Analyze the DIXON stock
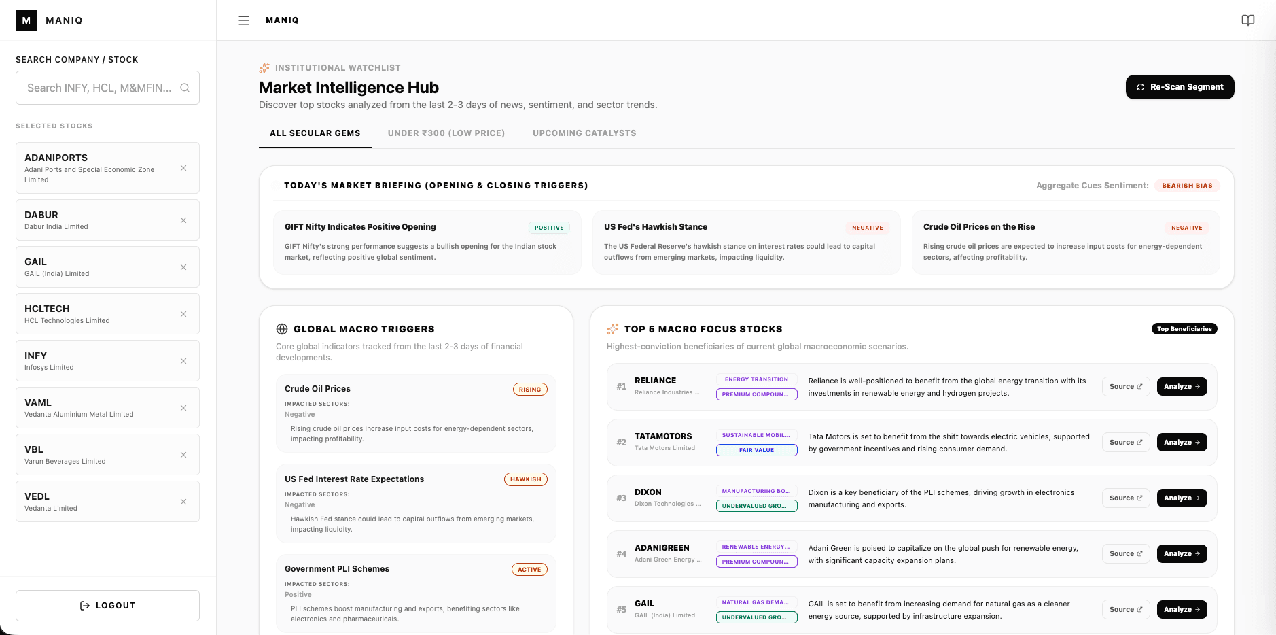 coord(1182,498)
